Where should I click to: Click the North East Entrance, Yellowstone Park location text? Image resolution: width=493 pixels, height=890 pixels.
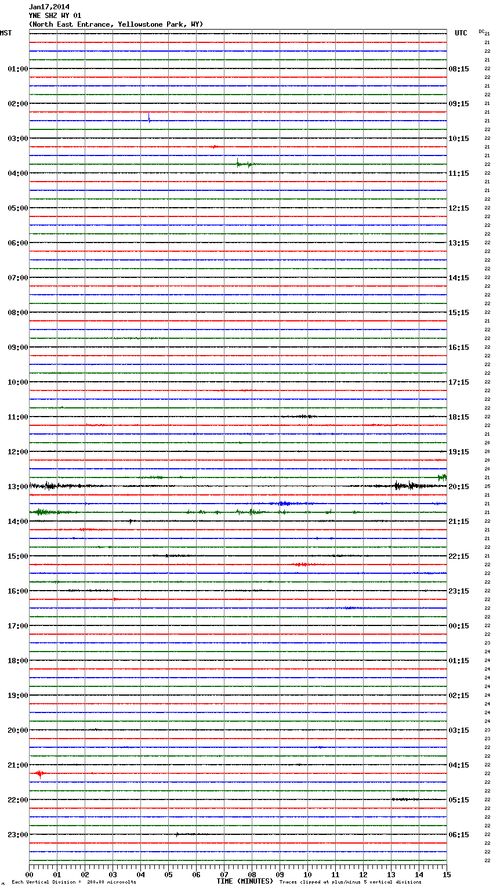coord(116,24)
